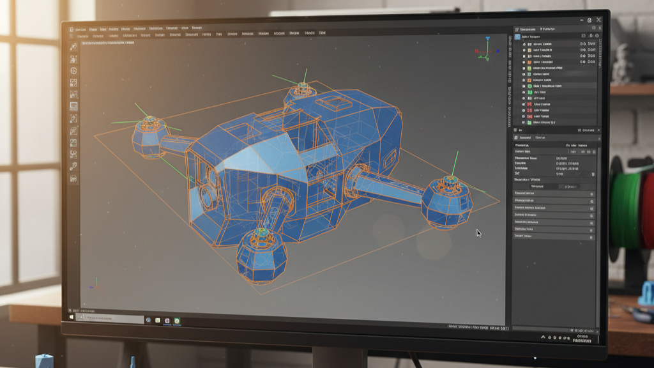Click the clock in the system tray

point(581,338)
